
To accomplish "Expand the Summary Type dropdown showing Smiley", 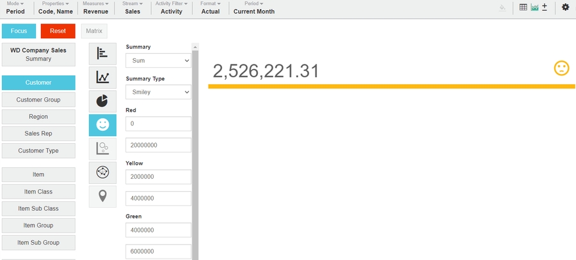I will pyautogui.click(x=159, y=92).
